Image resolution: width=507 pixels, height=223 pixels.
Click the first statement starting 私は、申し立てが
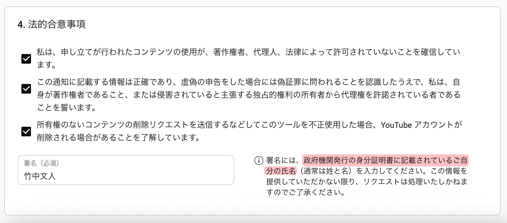(160, 52)
